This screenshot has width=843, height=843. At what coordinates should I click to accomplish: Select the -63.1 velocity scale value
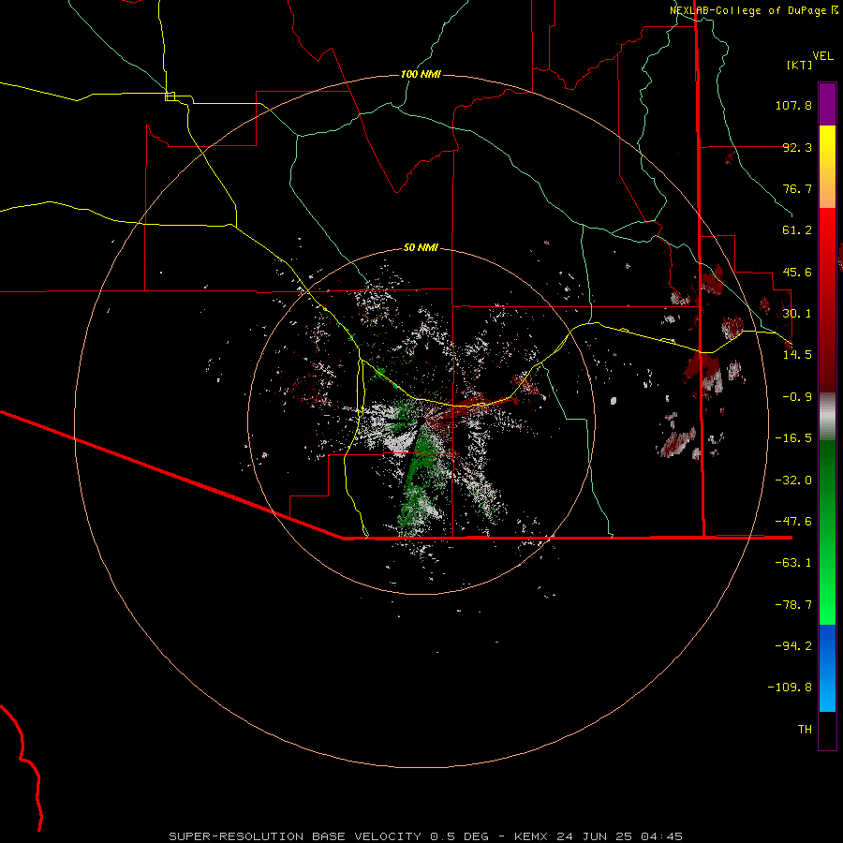click(x=793, y=563)
